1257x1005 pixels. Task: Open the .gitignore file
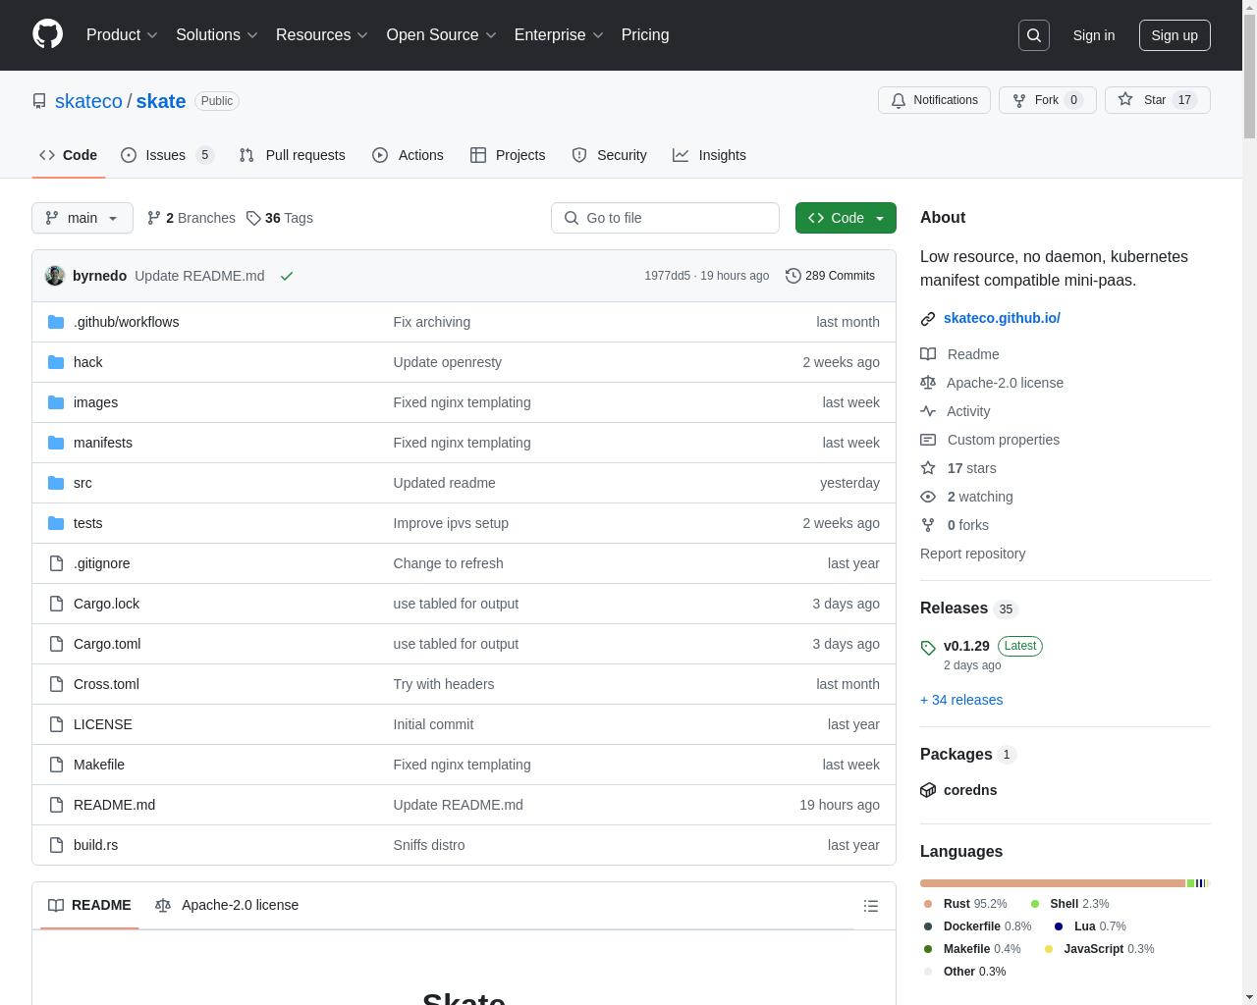click(x=101, y=563)
